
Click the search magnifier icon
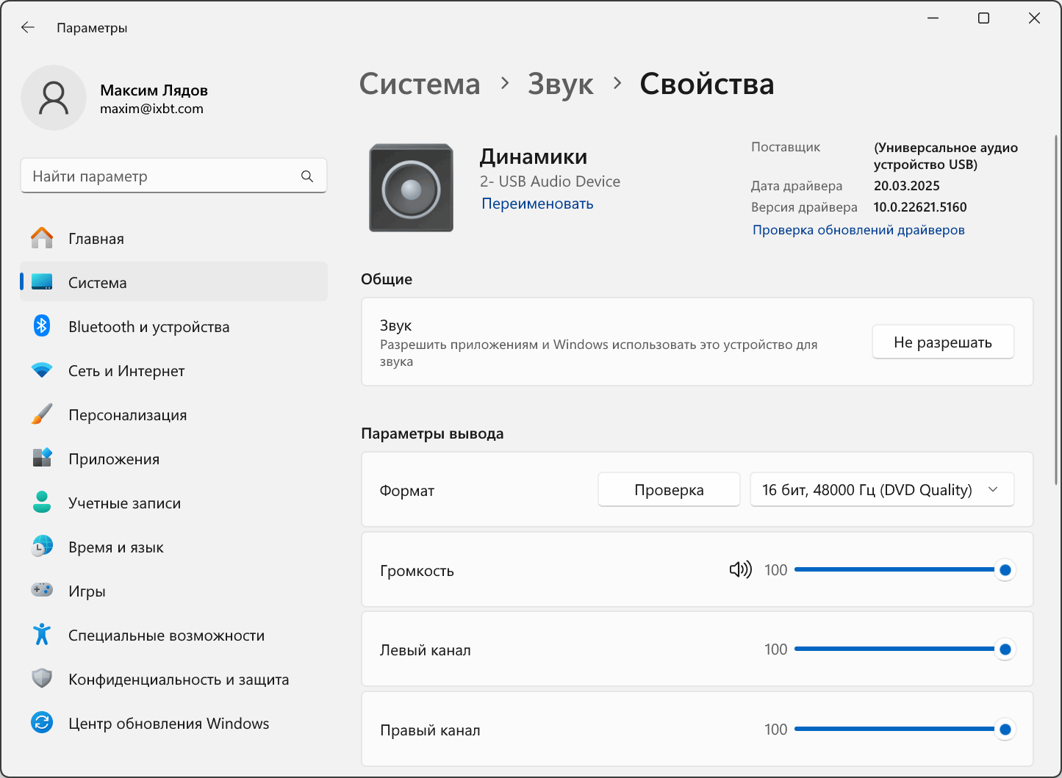point(307,176)
